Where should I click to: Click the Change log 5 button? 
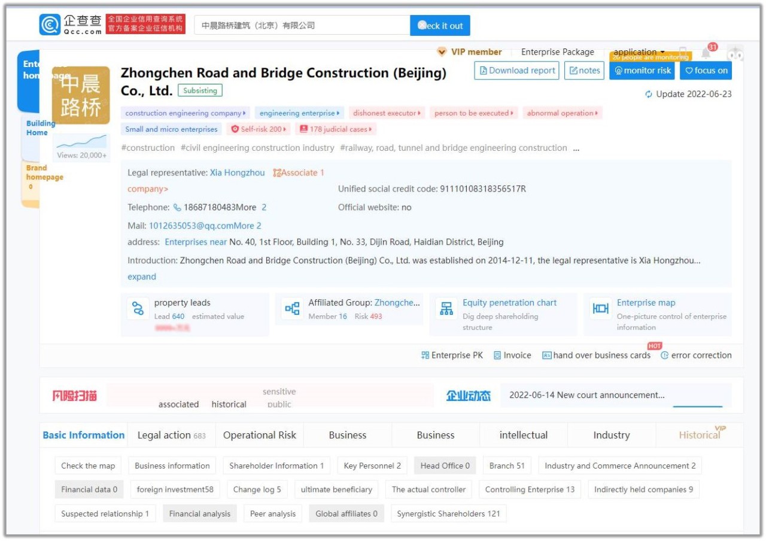(x=257, y=490)
